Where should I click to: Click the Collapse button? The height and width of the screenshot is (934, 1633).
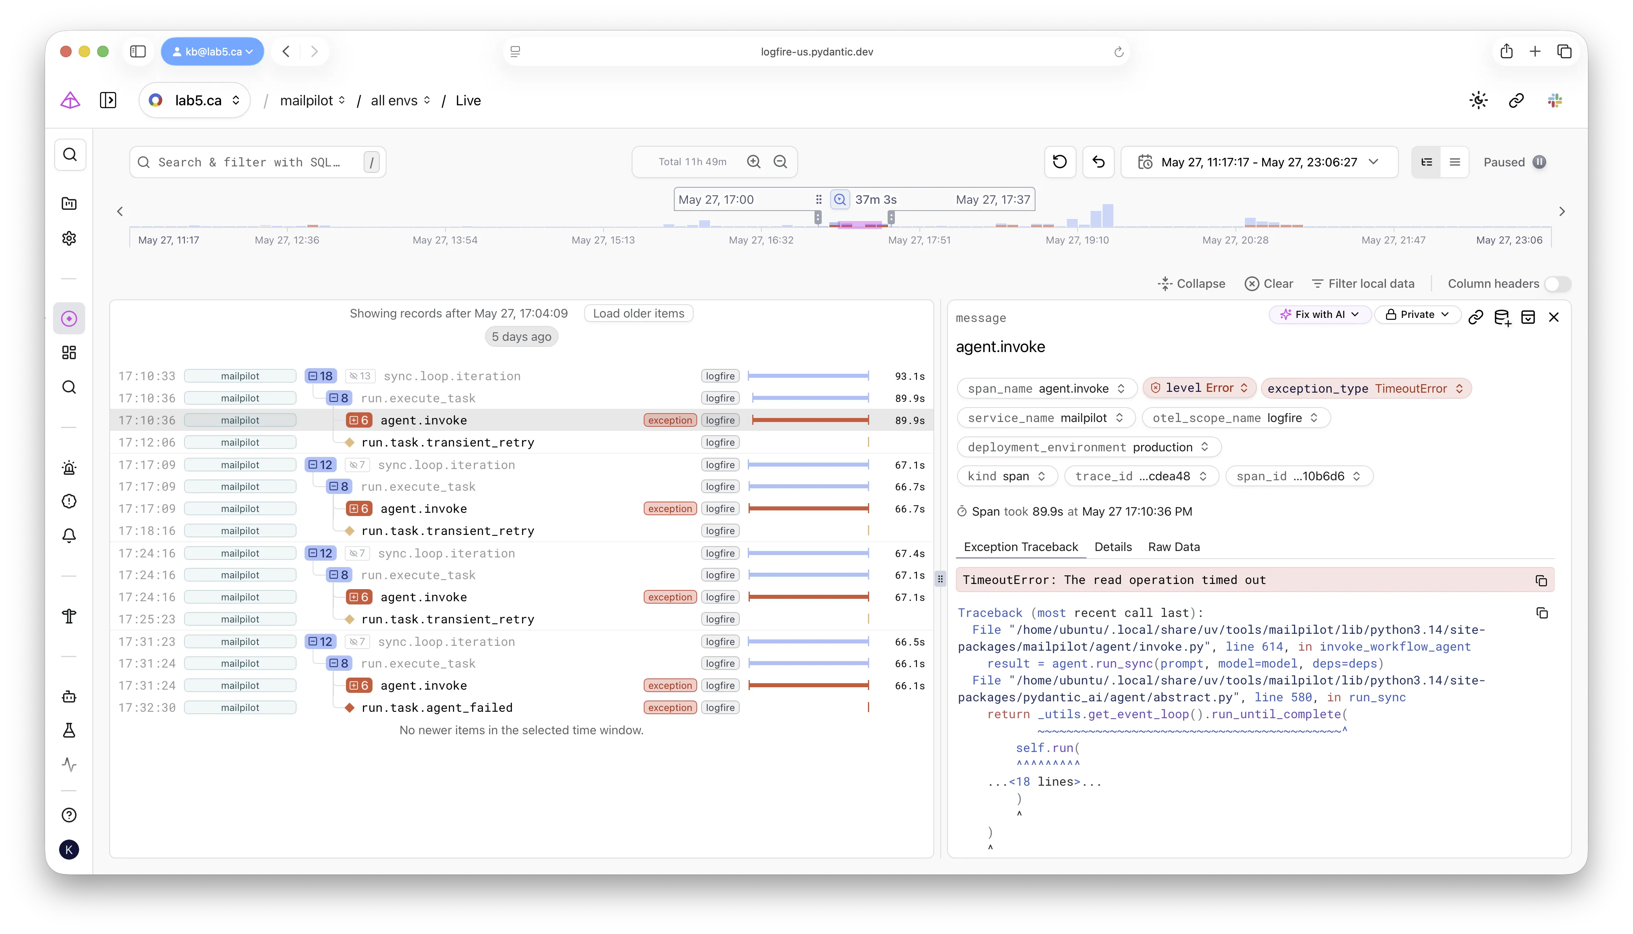point(1191,284)
